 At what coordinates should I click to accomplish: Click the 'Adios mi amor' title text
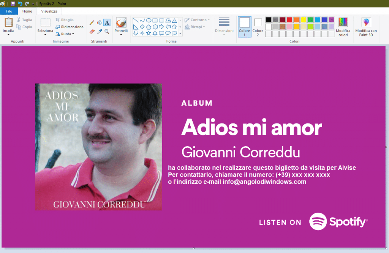coord(251,128)
